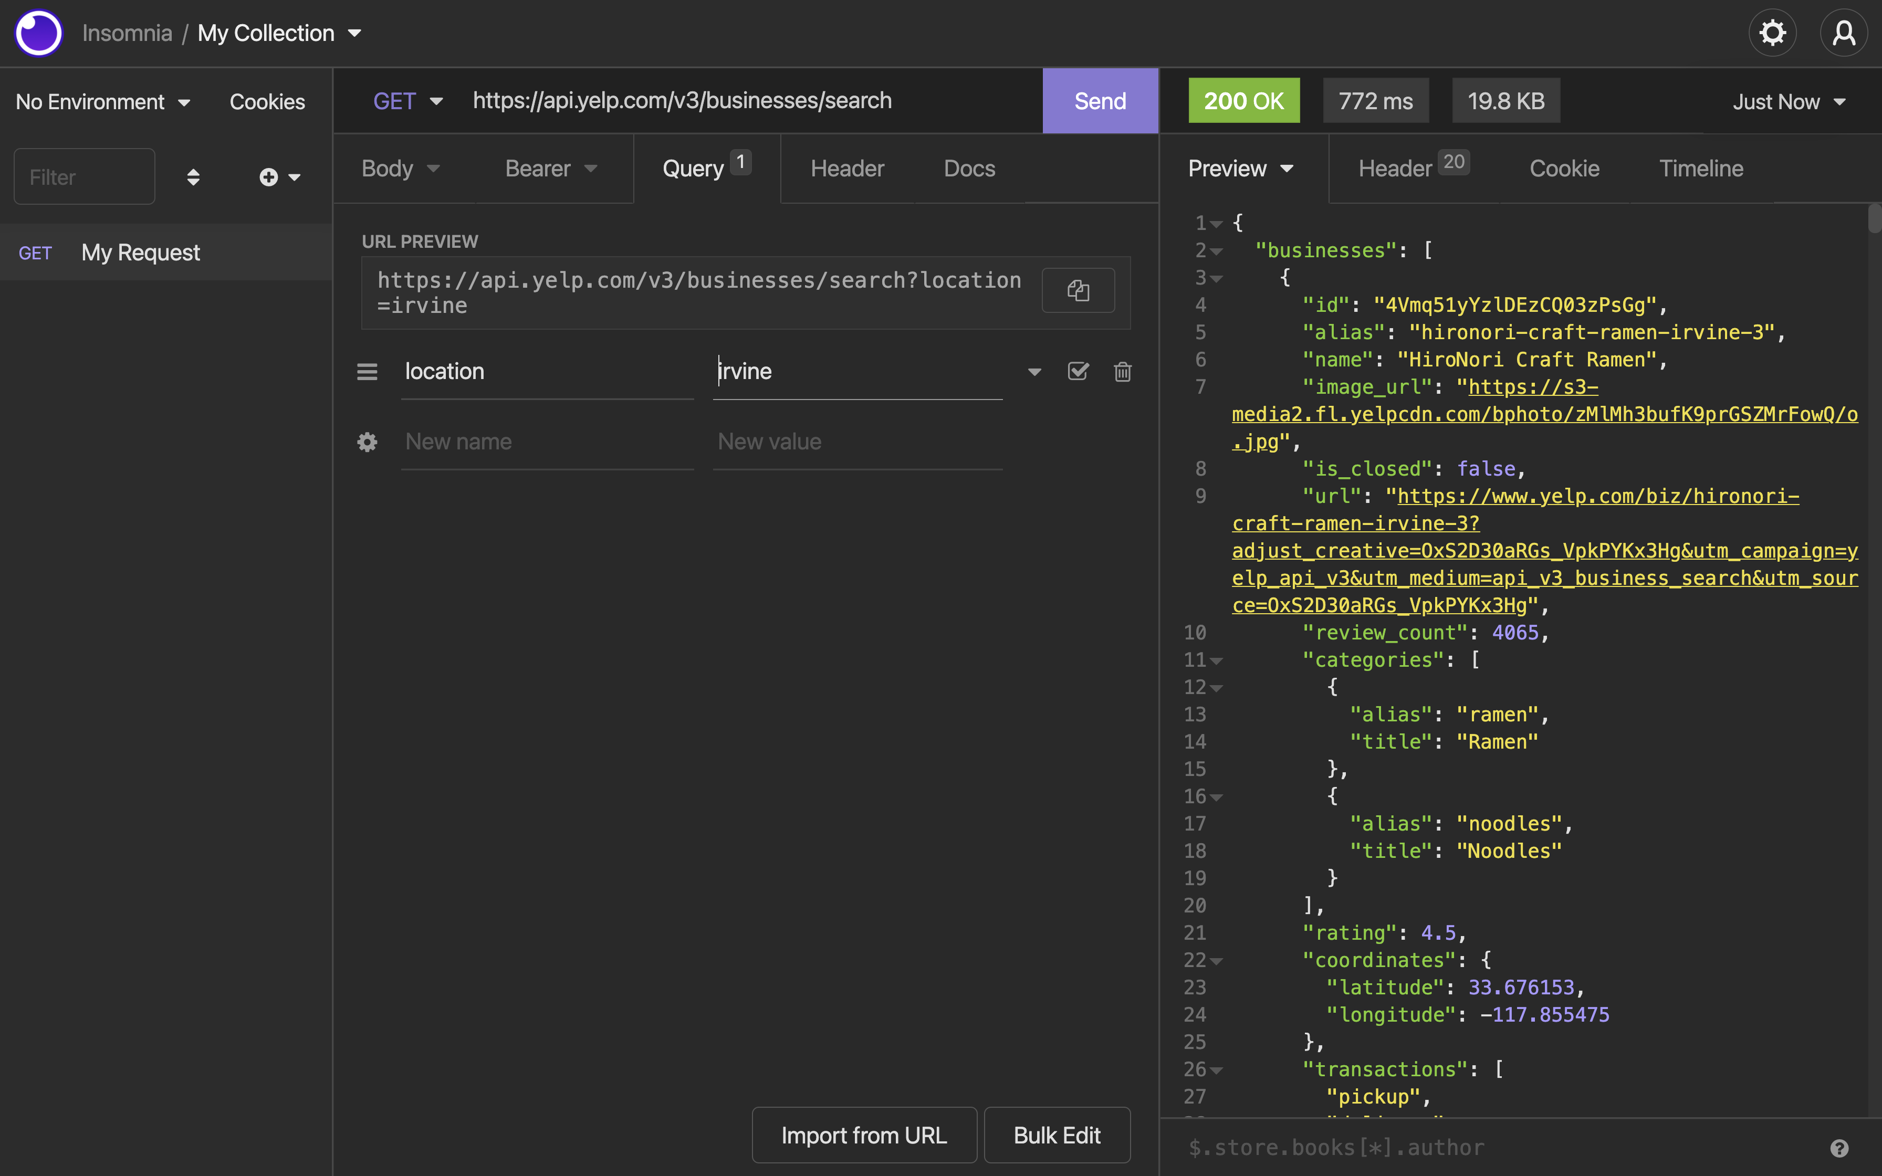Screen dimensions: 1882x1176
Task: Change the GET method dropdown
Action: click(407, 101)
